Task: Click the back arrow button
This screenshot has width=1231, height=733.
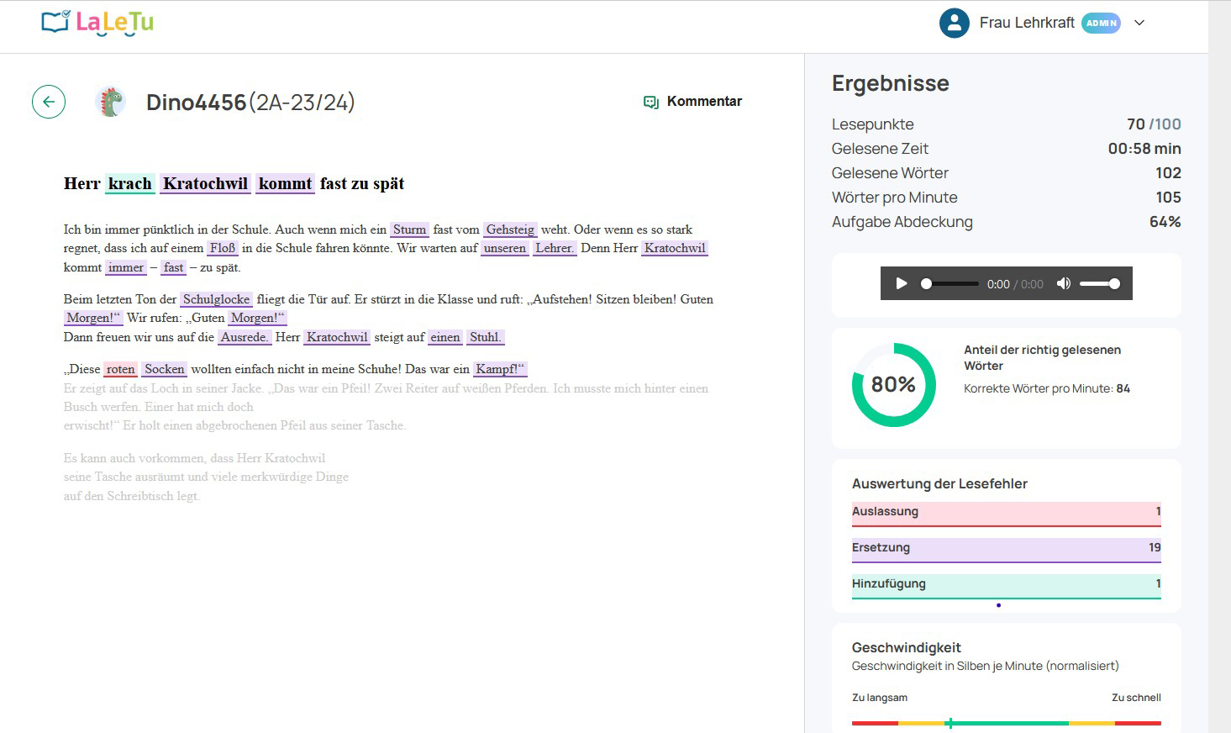Action: [x=49, y=103]
